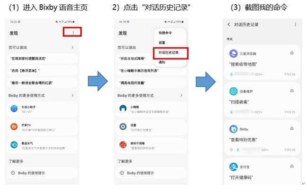This screenshot has height=192, width=307.
Task: Select 对话历史记录 from the popup menu
Action: [x=169, y=52]
